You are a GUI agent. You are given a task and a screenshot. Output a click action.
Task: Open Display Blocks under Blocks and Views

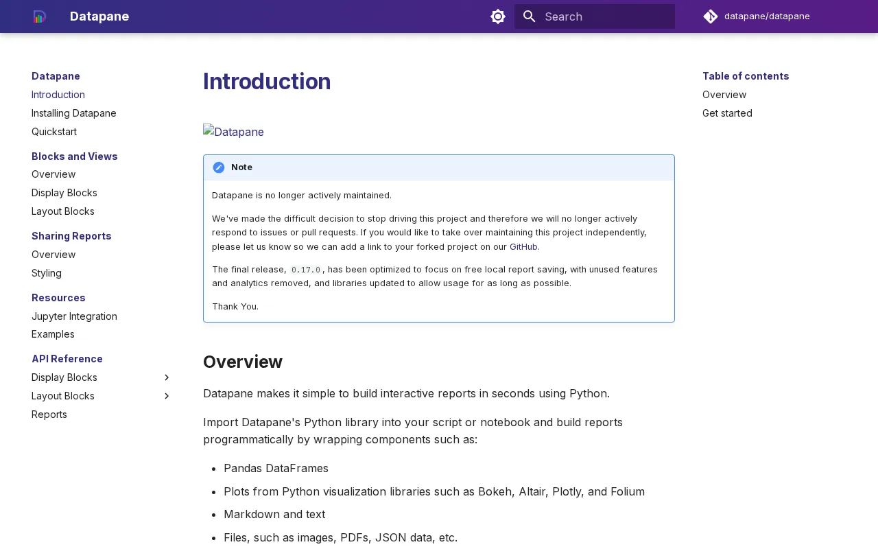pos(64,193)
